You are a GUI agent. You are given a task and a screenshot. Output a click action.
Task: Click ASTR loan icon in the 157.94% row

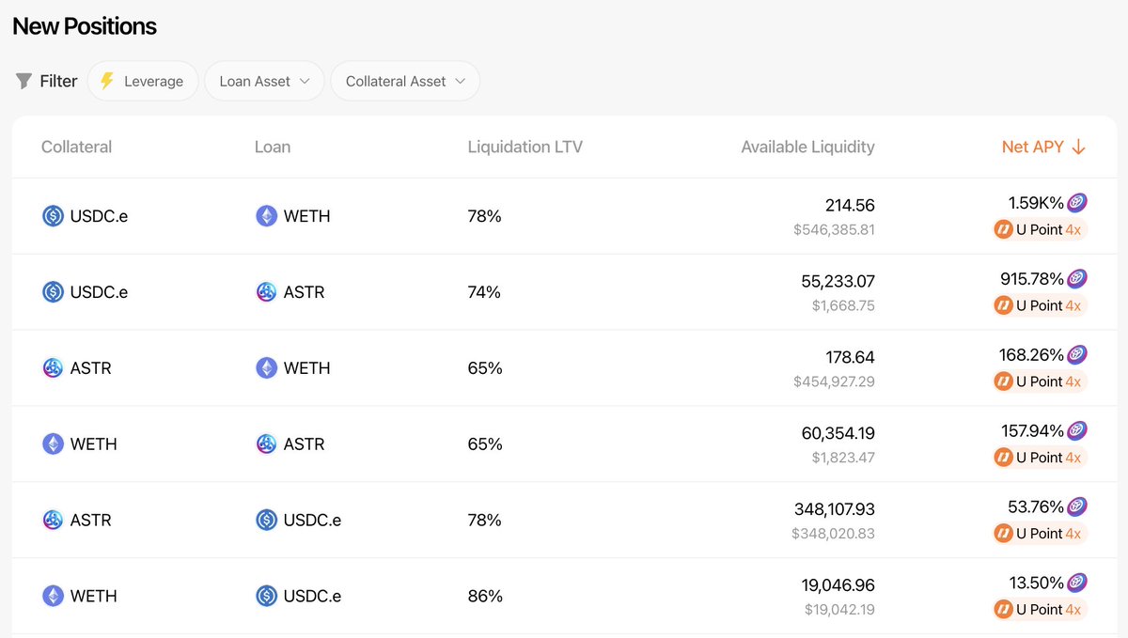267,444
